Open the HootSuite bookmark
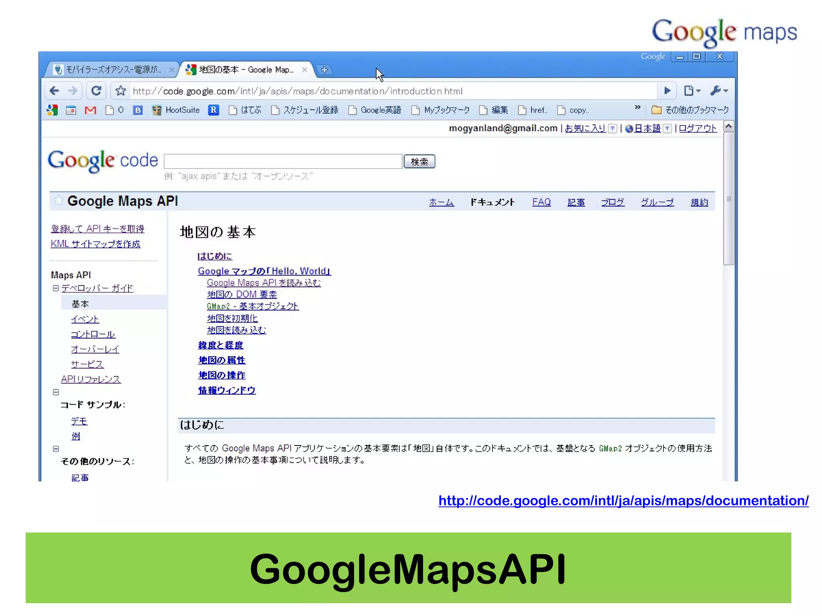This screenshot has height=616, width=822. (x=175, y=110)
